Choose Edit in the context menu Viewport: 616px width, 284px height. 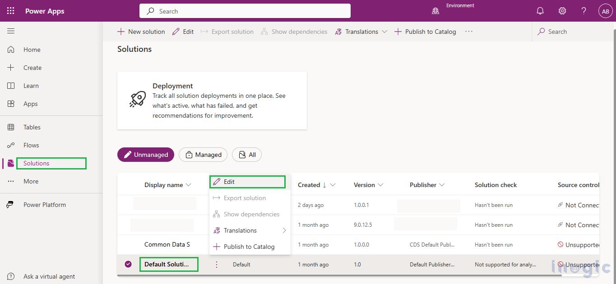point(250,182)
